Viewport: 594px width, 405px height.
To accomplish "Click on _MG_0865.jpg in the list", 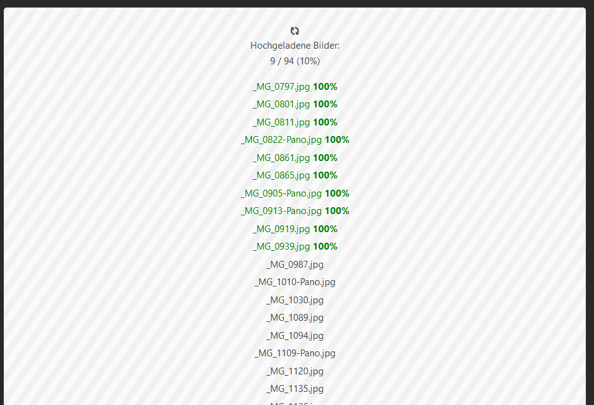I will click(281, 175).
